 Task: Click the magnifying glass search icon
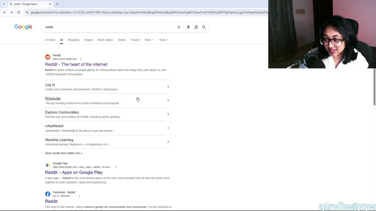click(204, 27)
